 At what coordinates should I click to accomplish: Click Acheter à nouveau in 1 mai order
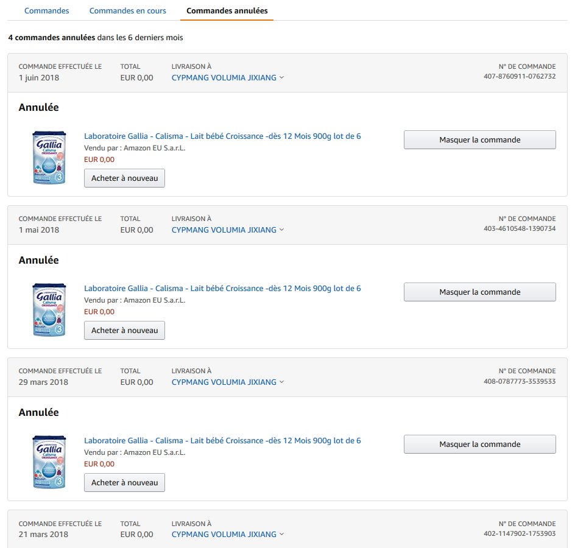tap(124, 330)
